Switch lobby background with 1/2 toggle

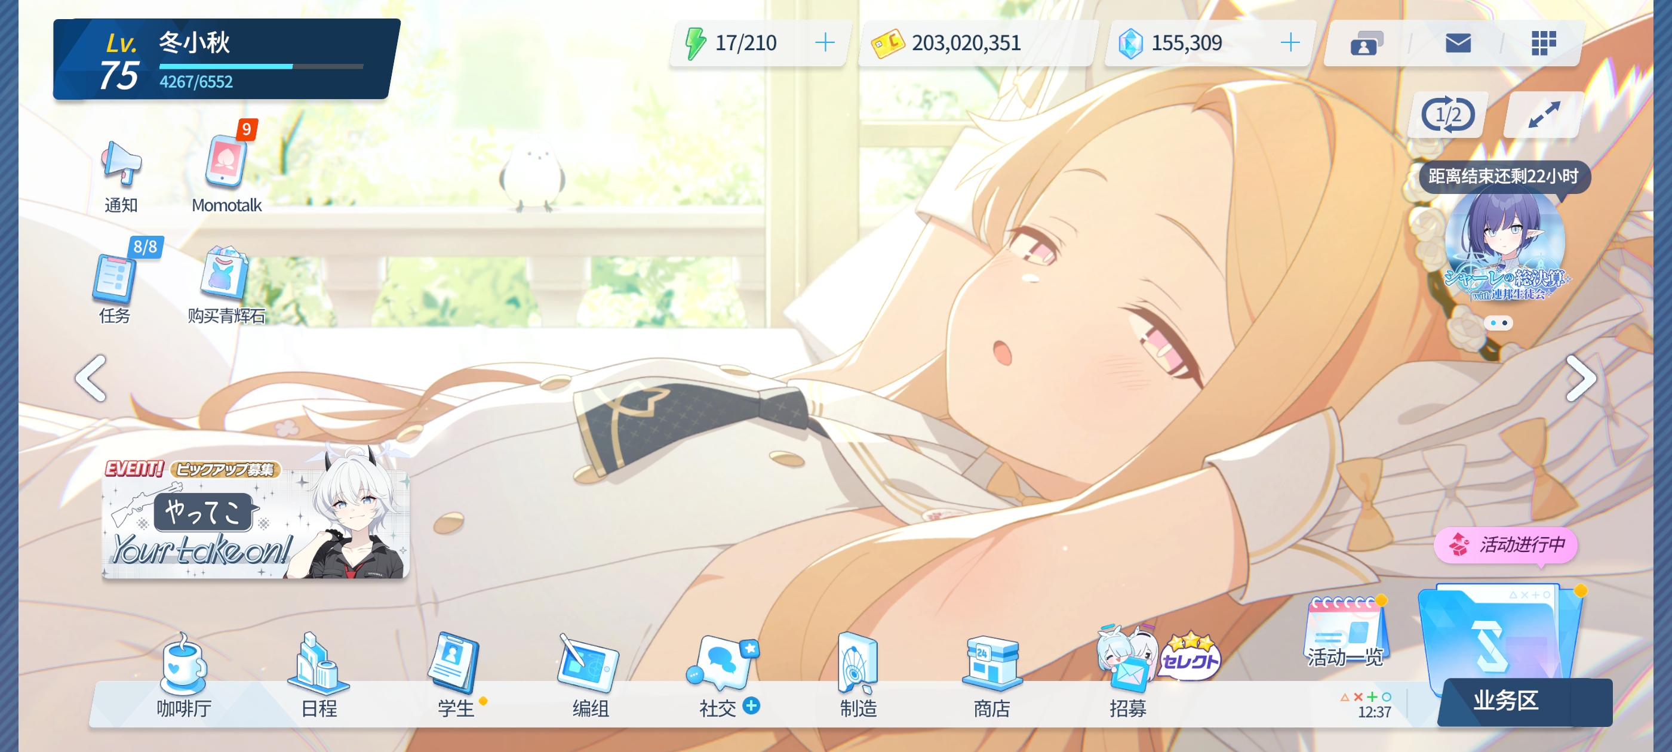tap(1447, 116)
